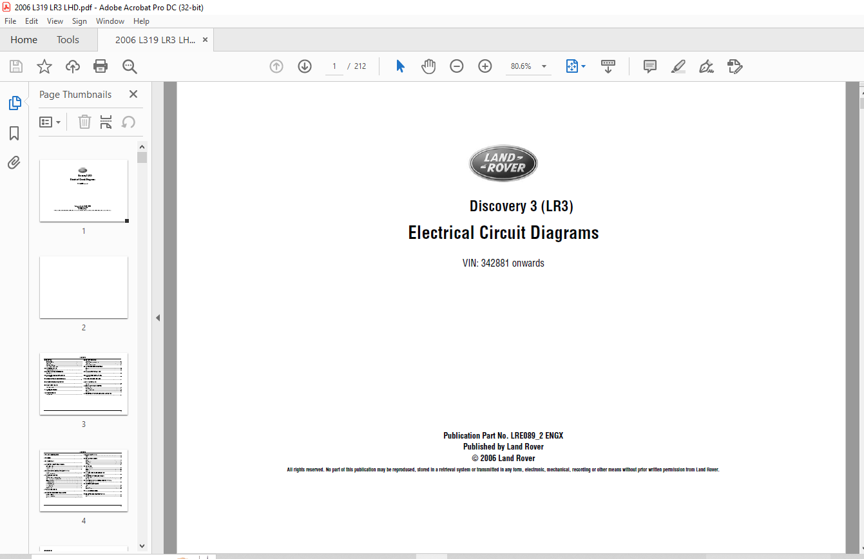This screenshot has height=559, width=864.
Task: Toggle the Bookmarks panel icon
Action: tap(14, 133)
